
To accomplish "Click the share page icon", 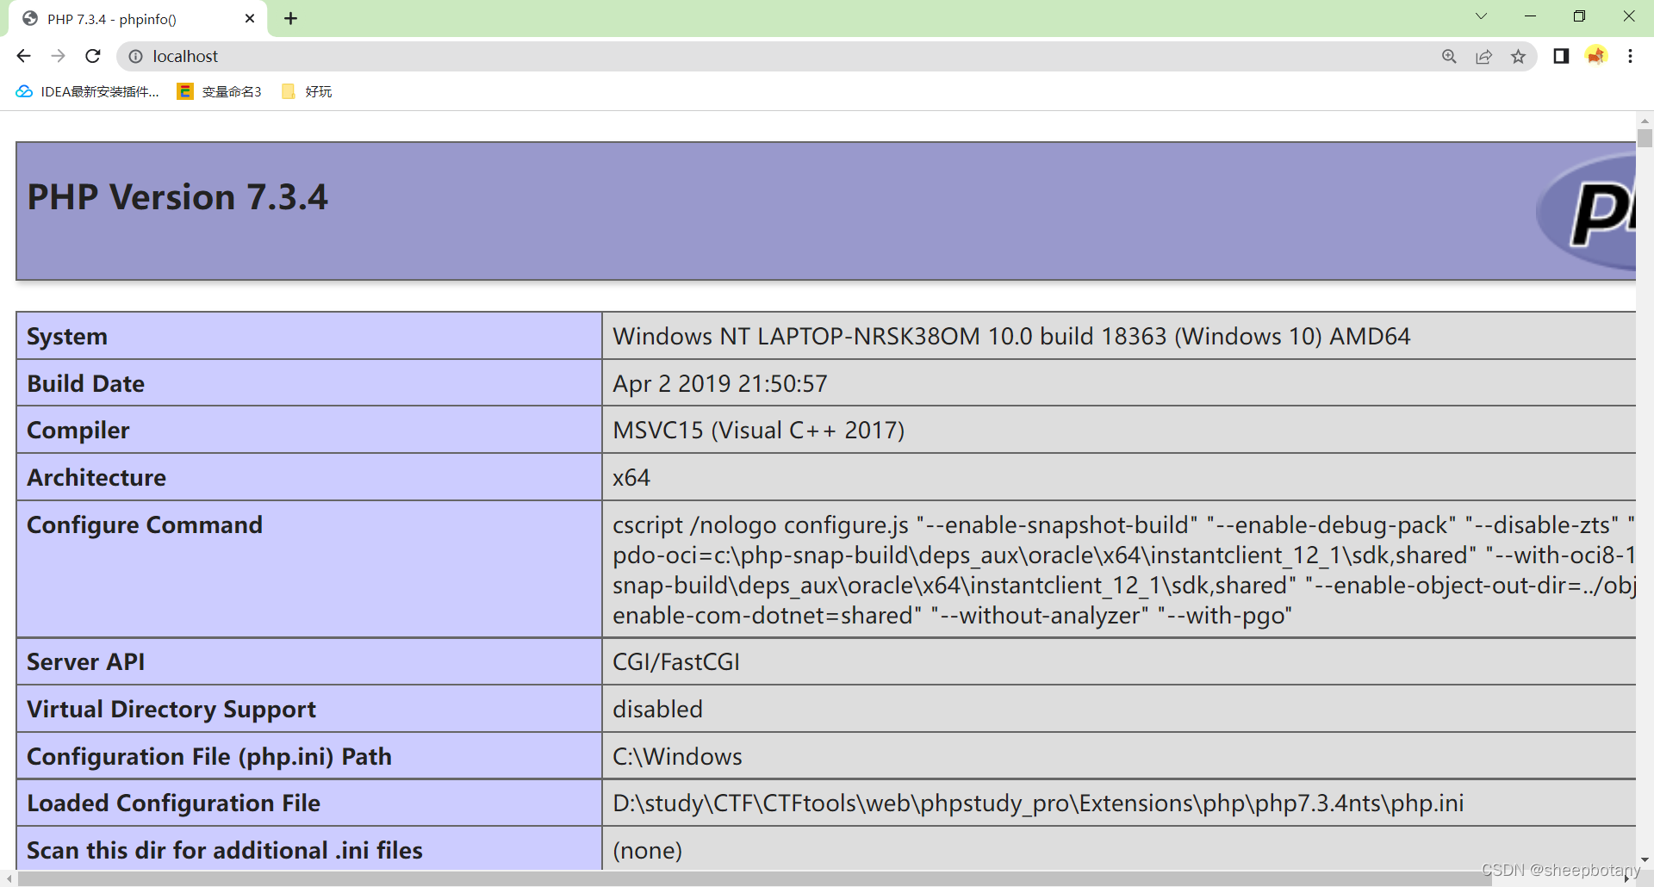I will (1483, 56).
